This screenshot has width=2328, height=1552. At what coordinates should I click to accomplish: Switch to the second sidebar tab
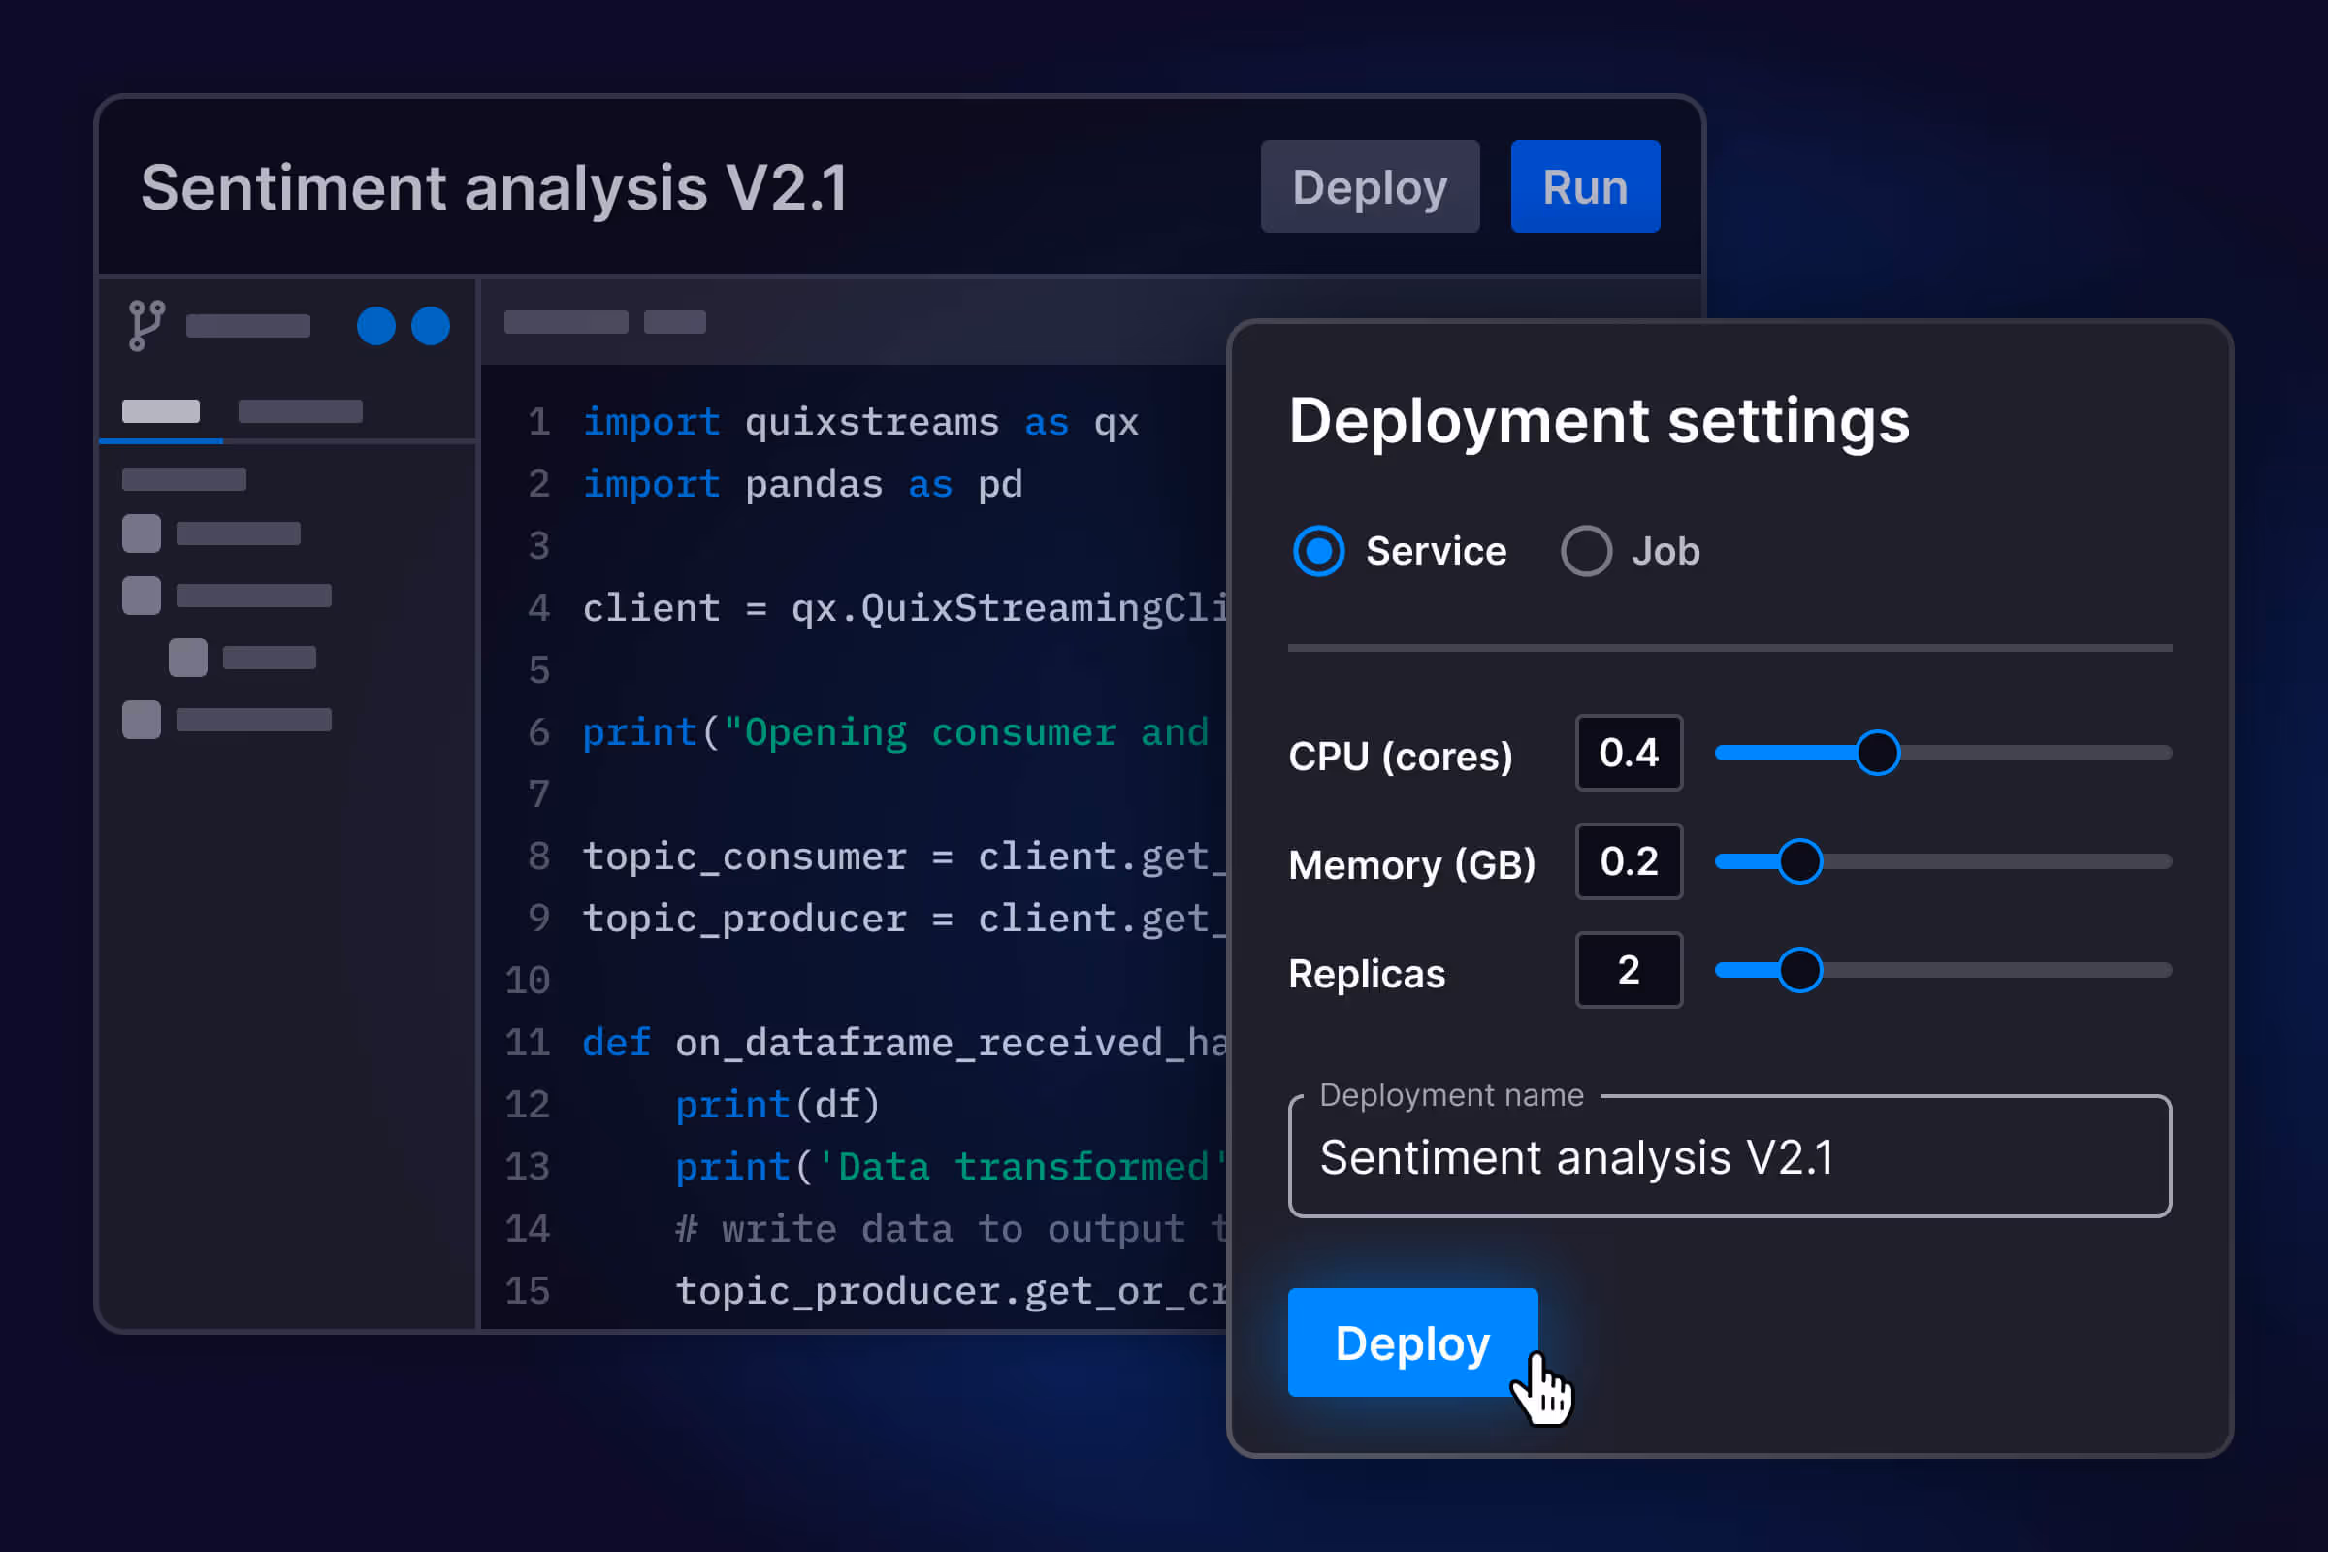click(x=300, y=411)
